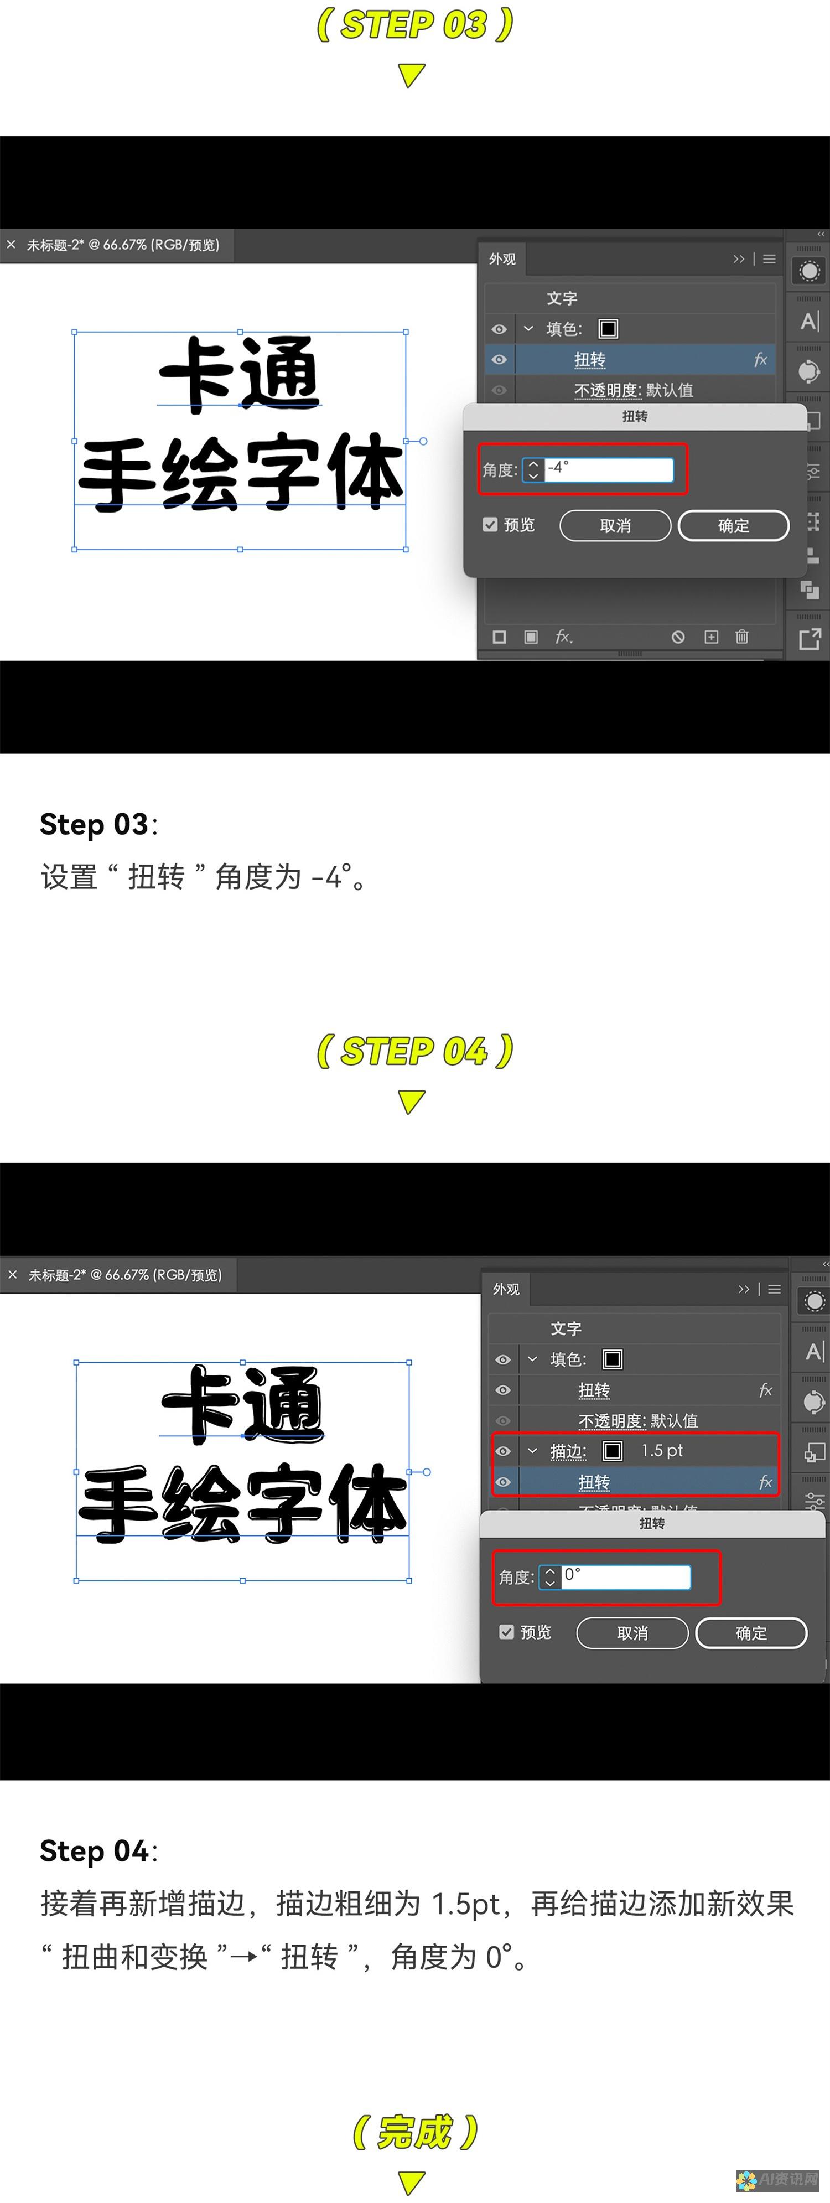
Task: Hide 填色 fill via eye icon, Step 03
Action: point(499,329)
